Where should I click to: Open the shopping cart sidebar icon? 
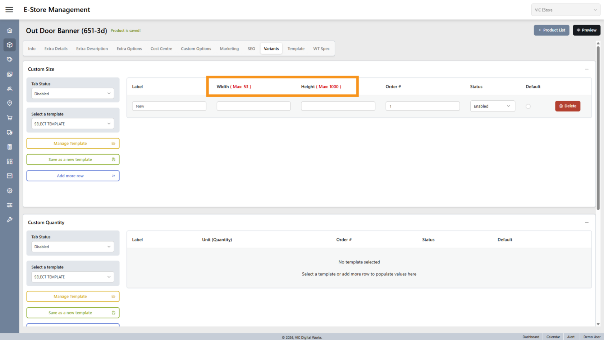[x=10, y=118]
